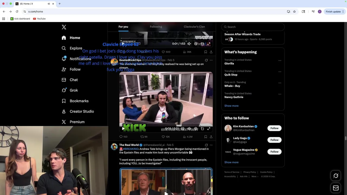Mute the Kick video volume
Screen dimensions: 347x195
click(x=189, y=129)
